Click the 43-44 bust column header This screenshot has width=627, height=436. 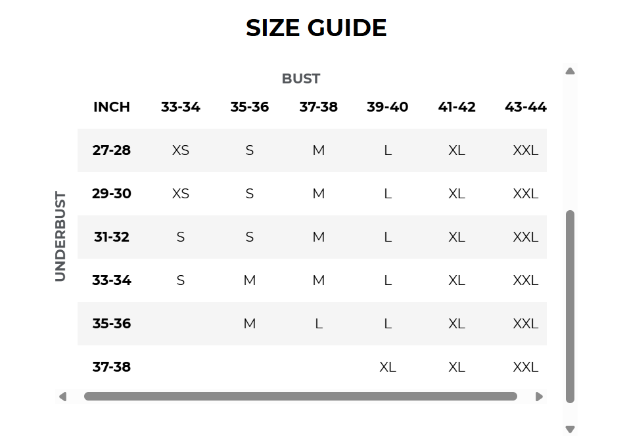tap(525, 107)
